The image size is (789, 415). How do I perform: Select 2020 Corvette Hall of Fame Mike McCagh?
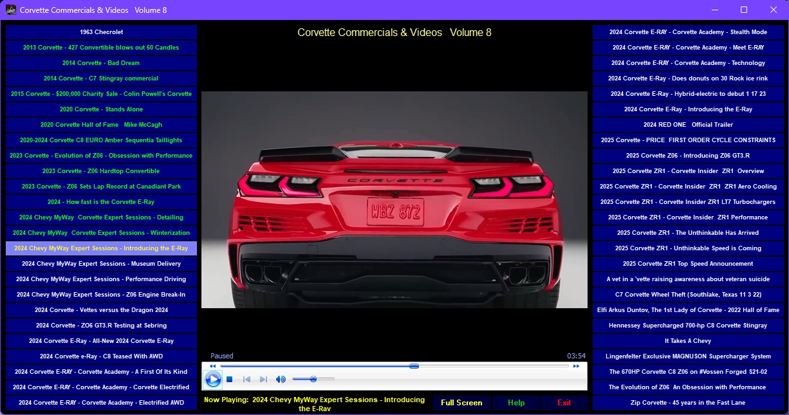101,124
